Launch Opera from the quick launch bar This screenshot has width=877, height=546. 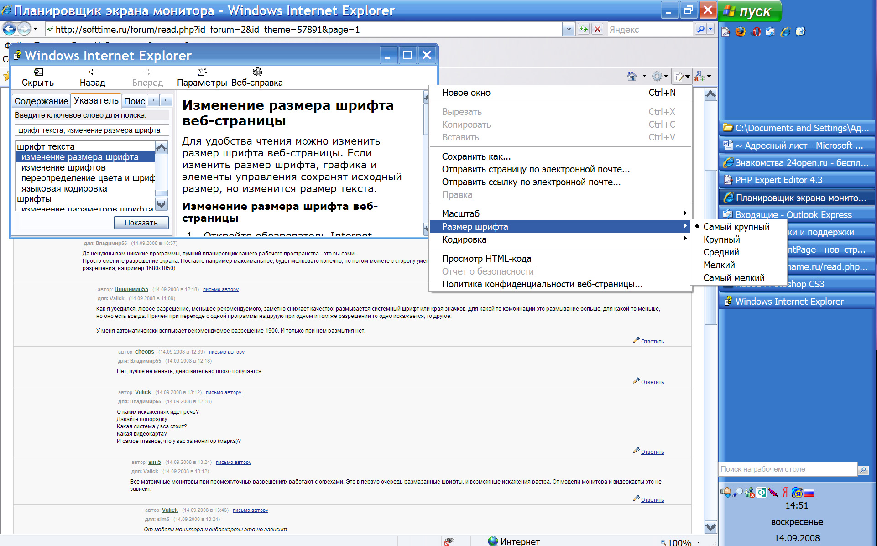pyautogui.click(x=756, y=31)
